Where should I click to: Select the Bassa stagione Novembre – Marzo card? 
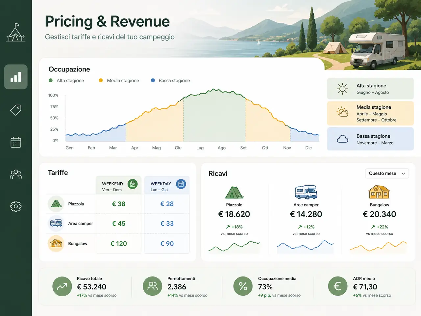click(x=370, y=139)
